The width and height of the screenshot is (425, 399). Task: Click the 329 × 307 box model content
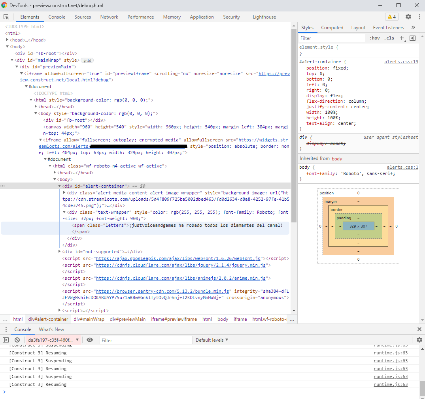[x=358, y=226]
